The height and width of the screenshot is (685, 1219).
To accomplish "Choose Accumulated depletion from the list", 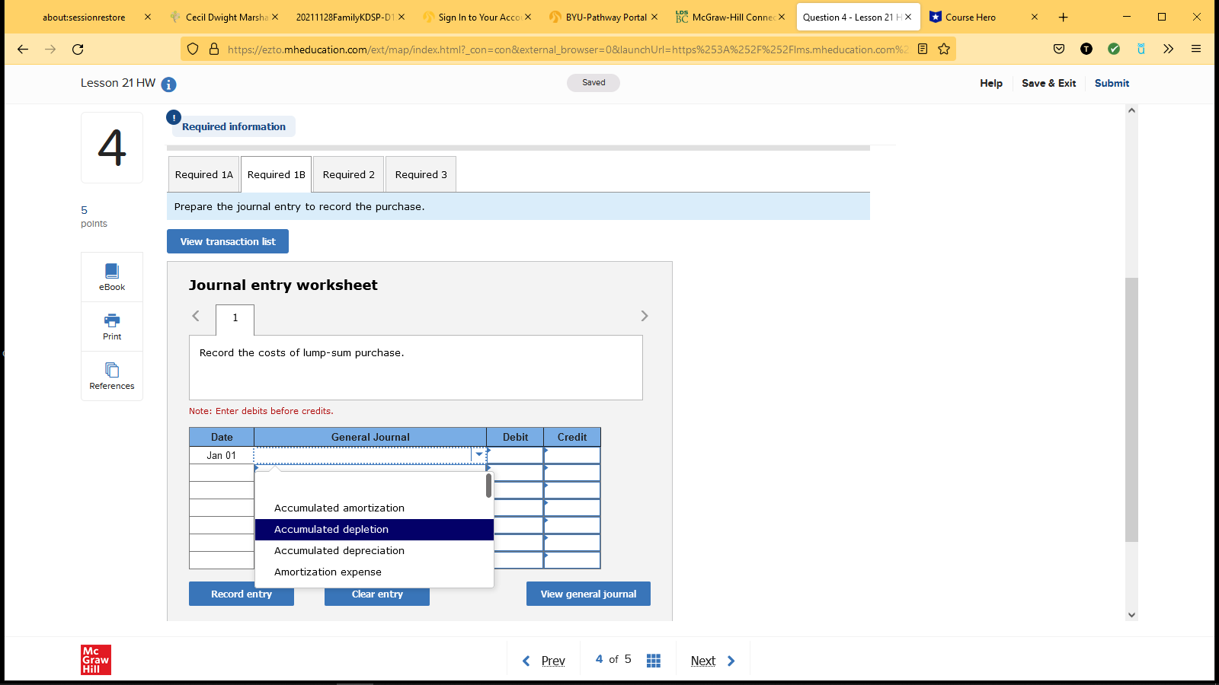I will [374, 530].
